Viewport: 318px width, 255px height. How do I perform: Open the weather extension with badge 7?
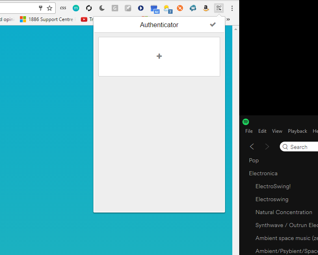[167, 8]
